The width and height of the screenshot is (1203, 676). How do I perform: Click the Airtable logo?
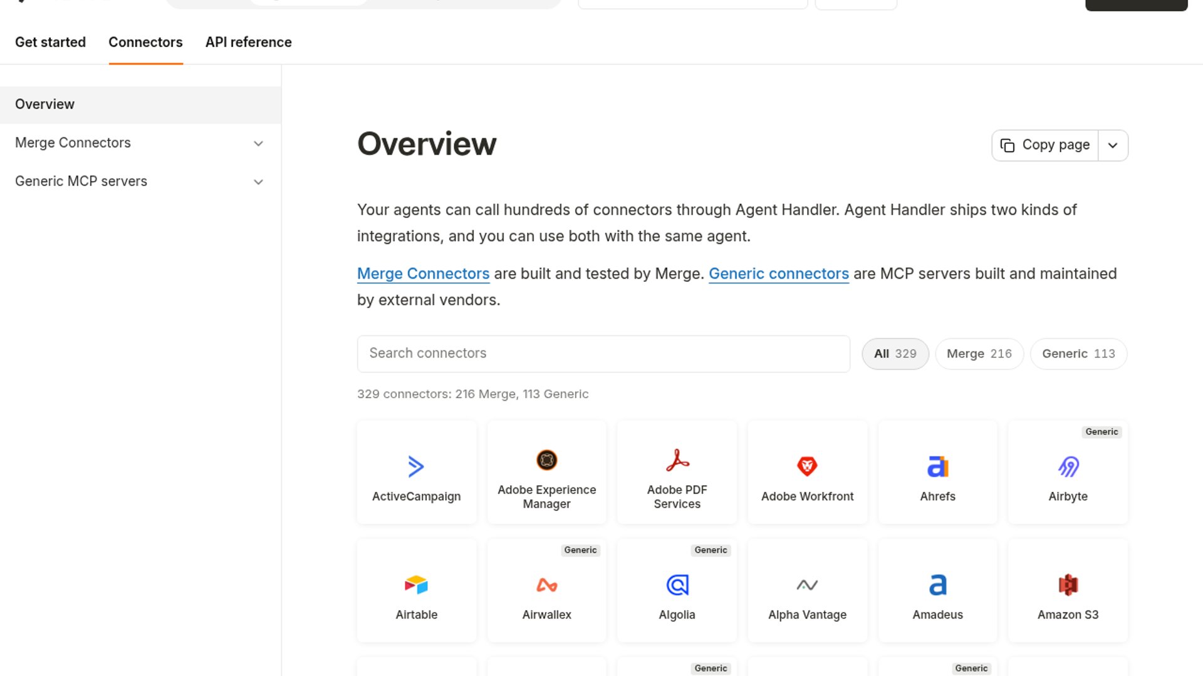[x=416, y=585]
